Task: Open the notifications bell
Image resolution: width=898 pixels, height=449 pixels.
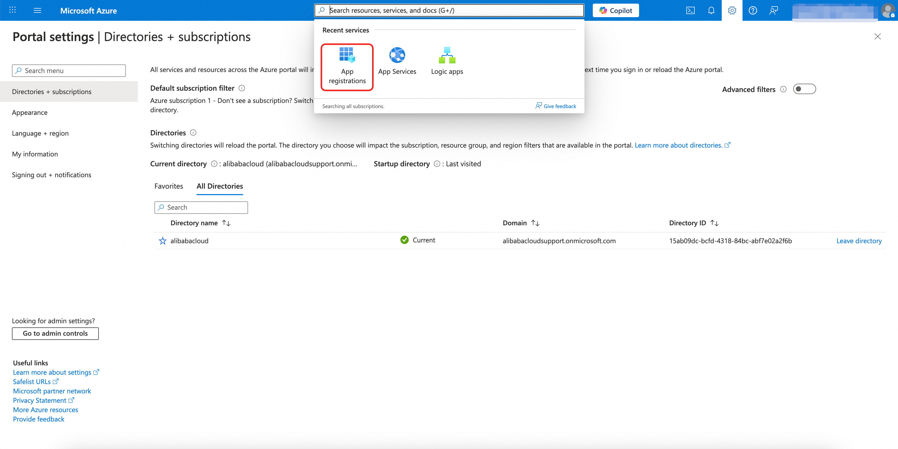Action: pos(711,10)
